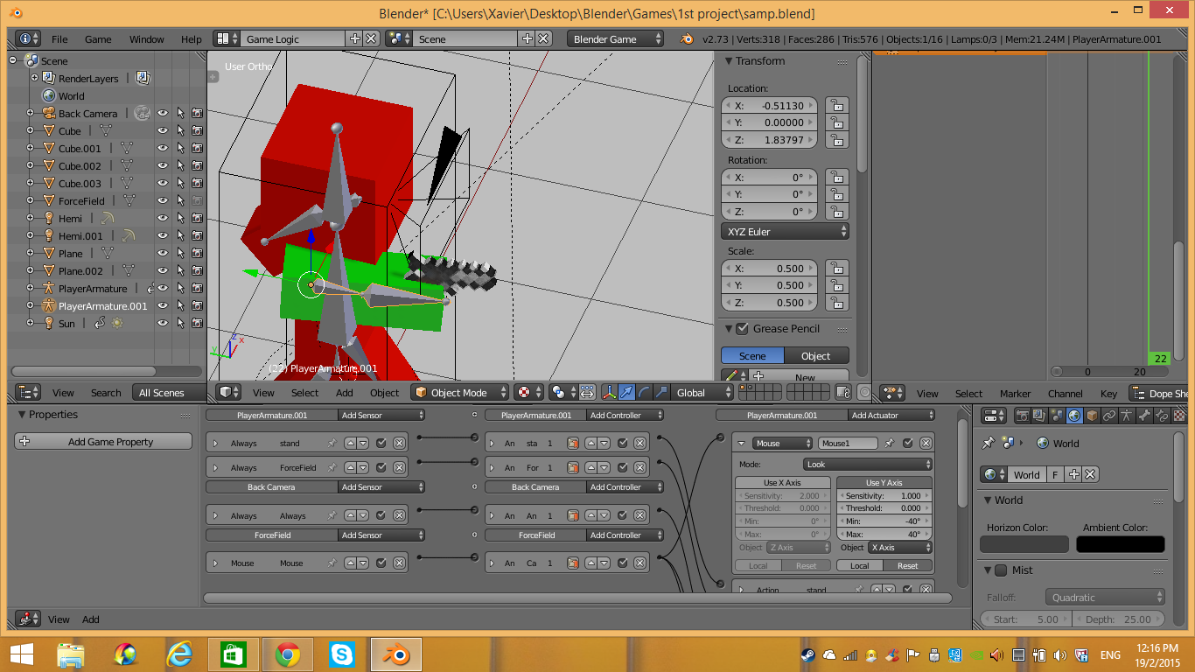Delete the 'Always stand' sensor

click(x=399, y=444)
